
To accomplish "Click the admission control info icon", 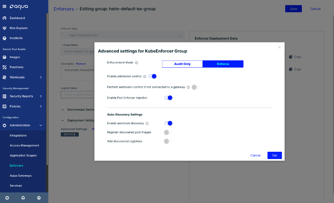I will coord(144,76).
